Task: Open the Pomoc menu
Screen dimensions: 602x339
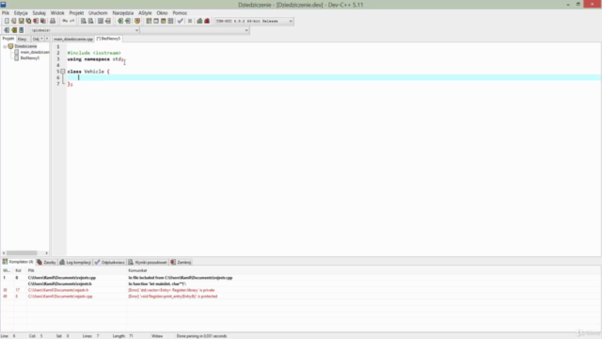Action: click(180, 12)
